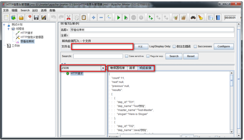
Task: Enable the 仅日志错误 checkbox
Action: [174, 46]
